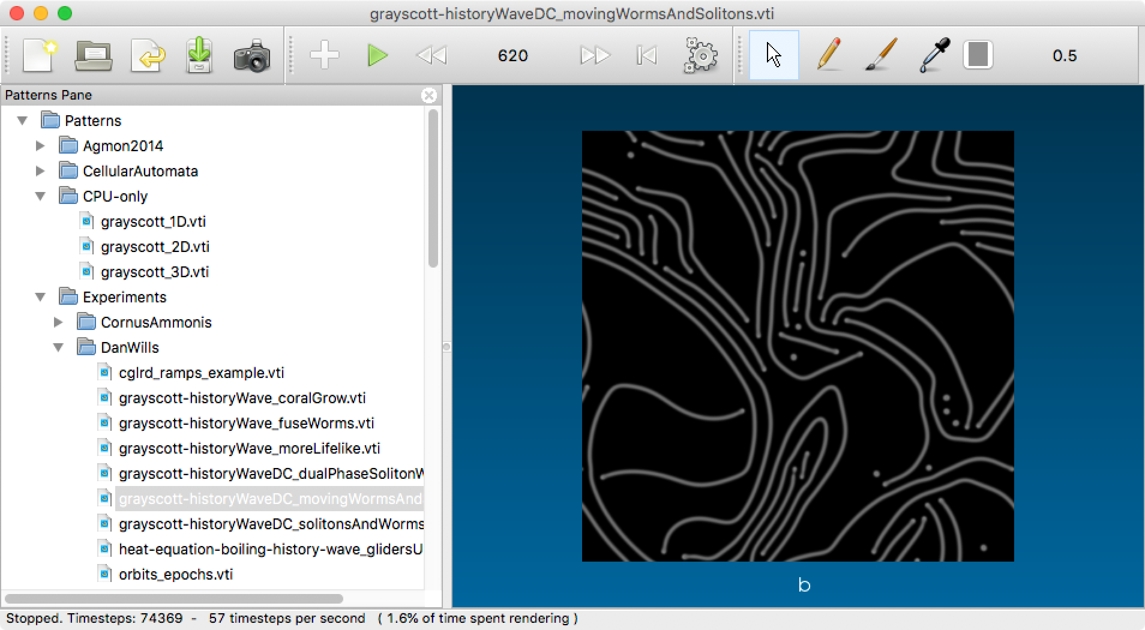Collapse the CPU-only folder

[x=40, y=196]
